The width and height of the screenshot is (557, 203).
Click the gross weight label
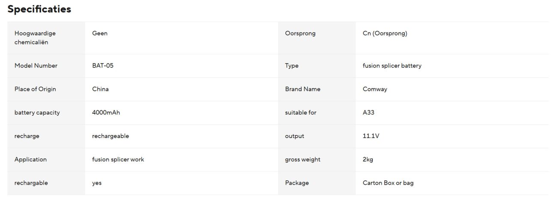pyautogui.click(x=302, y=160)
